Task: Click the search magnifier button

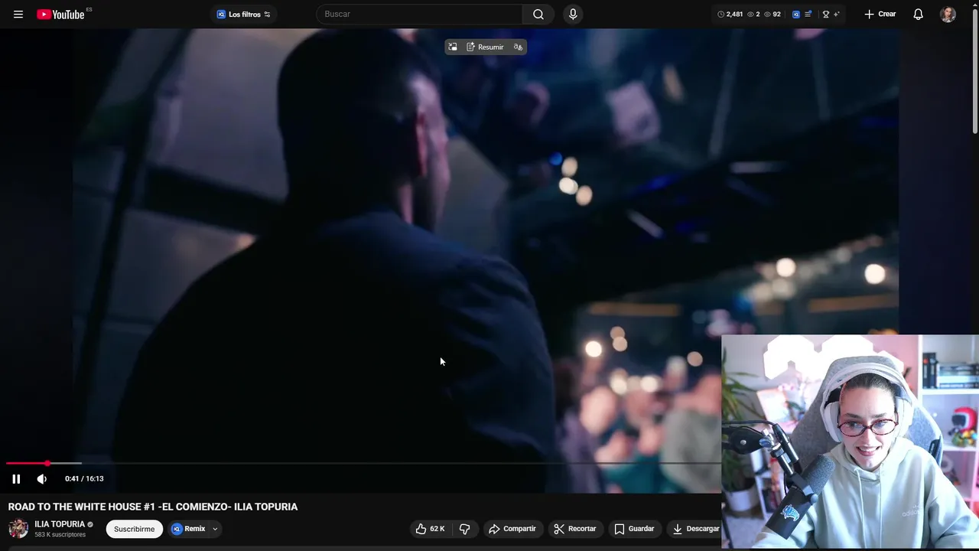Action: point(538,15)
